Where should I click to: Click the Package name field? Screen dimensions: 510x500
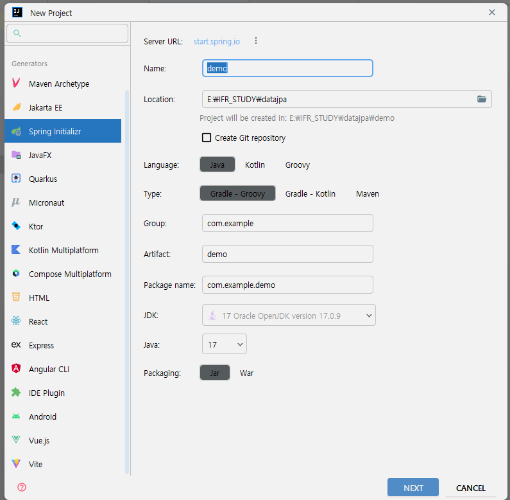(x=287, y=285)
